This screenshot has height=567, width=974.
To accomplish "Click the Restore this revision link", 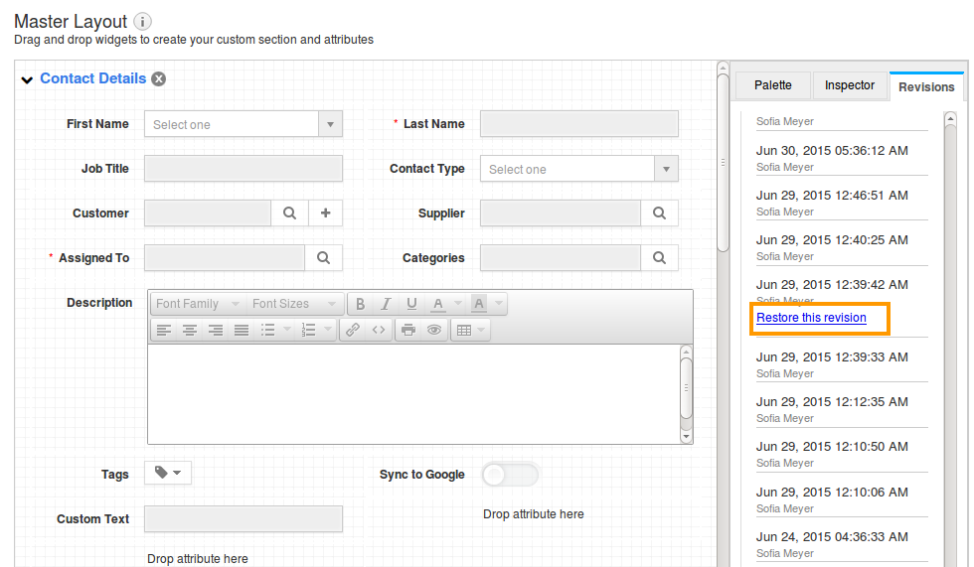I will tap(811, 318).
